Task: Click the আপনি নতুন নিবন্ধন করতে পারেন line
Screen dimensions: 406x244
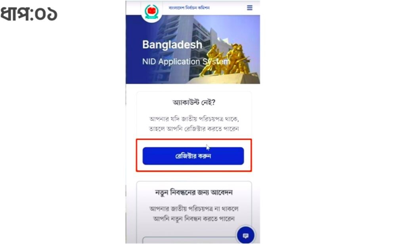Action: (194, 219)
